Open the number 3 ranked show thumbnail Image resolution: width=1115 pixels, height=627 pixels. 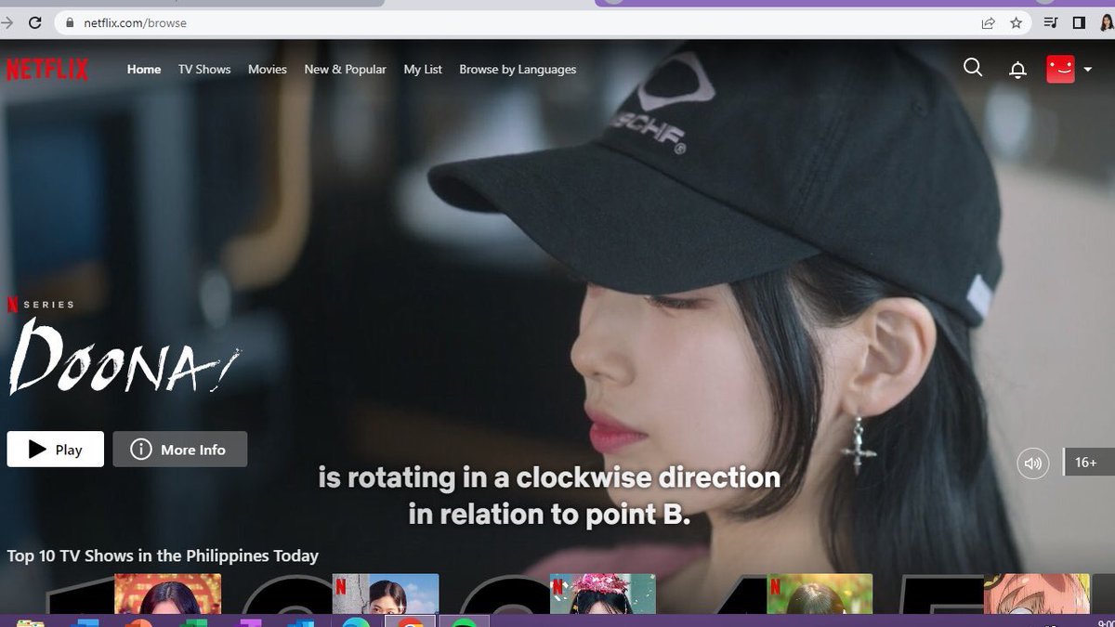tap(603, 594)
